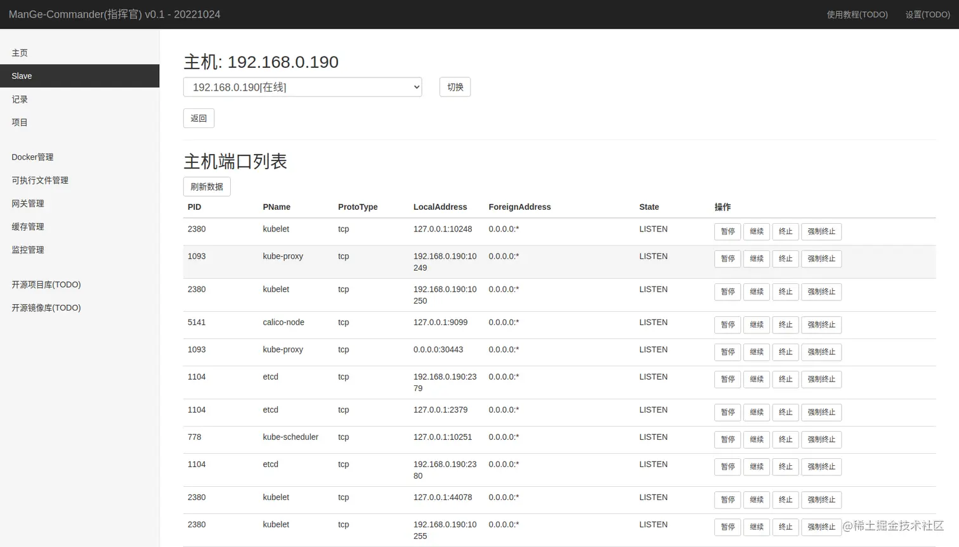The width and height of the screenshot is (959, 547).
Task: Click 终止 for kubelet 127.0.0.1:10248
Action: pos(786,231)
